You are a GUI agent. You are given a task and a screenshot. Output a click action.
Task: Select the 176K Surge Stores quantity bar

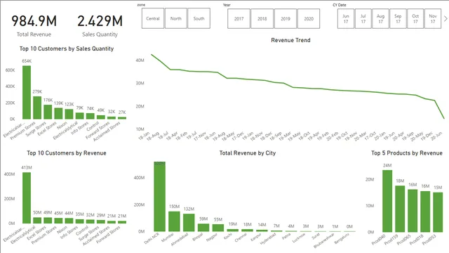click(x=48, y=112)
